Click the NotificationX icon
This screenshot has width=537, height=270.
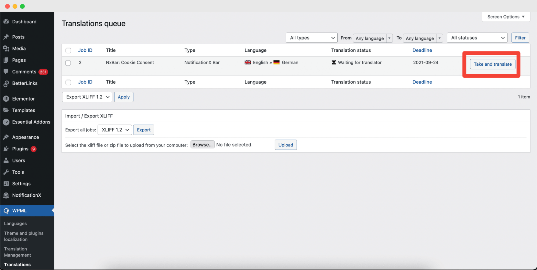(6, 195)
